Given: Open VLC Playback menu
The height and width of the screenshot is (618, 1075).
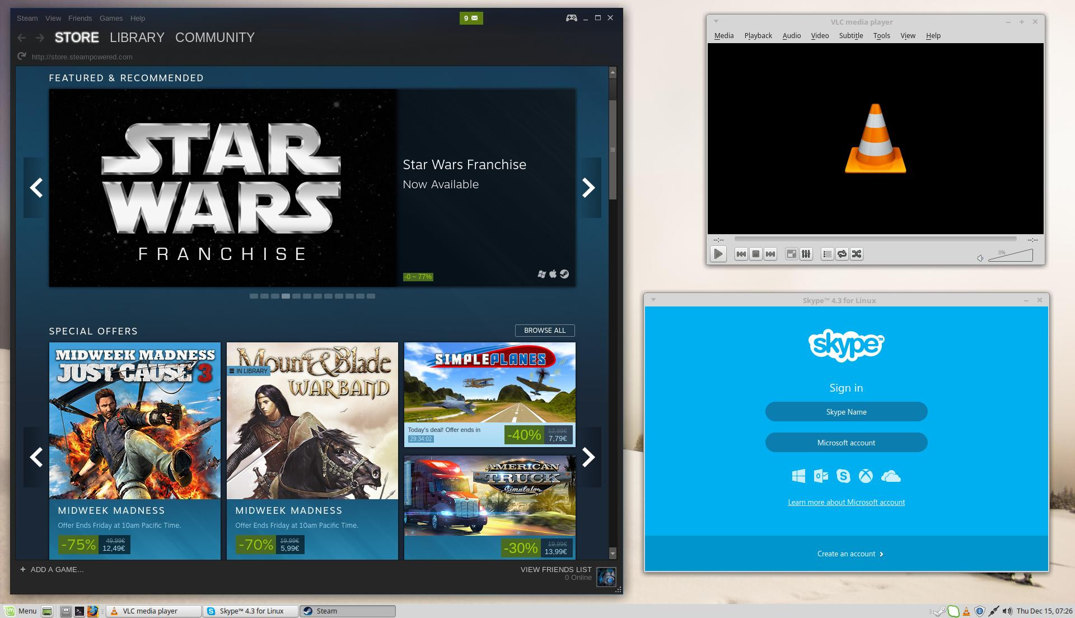Looking at the screenshot, I should click(758, 35).
